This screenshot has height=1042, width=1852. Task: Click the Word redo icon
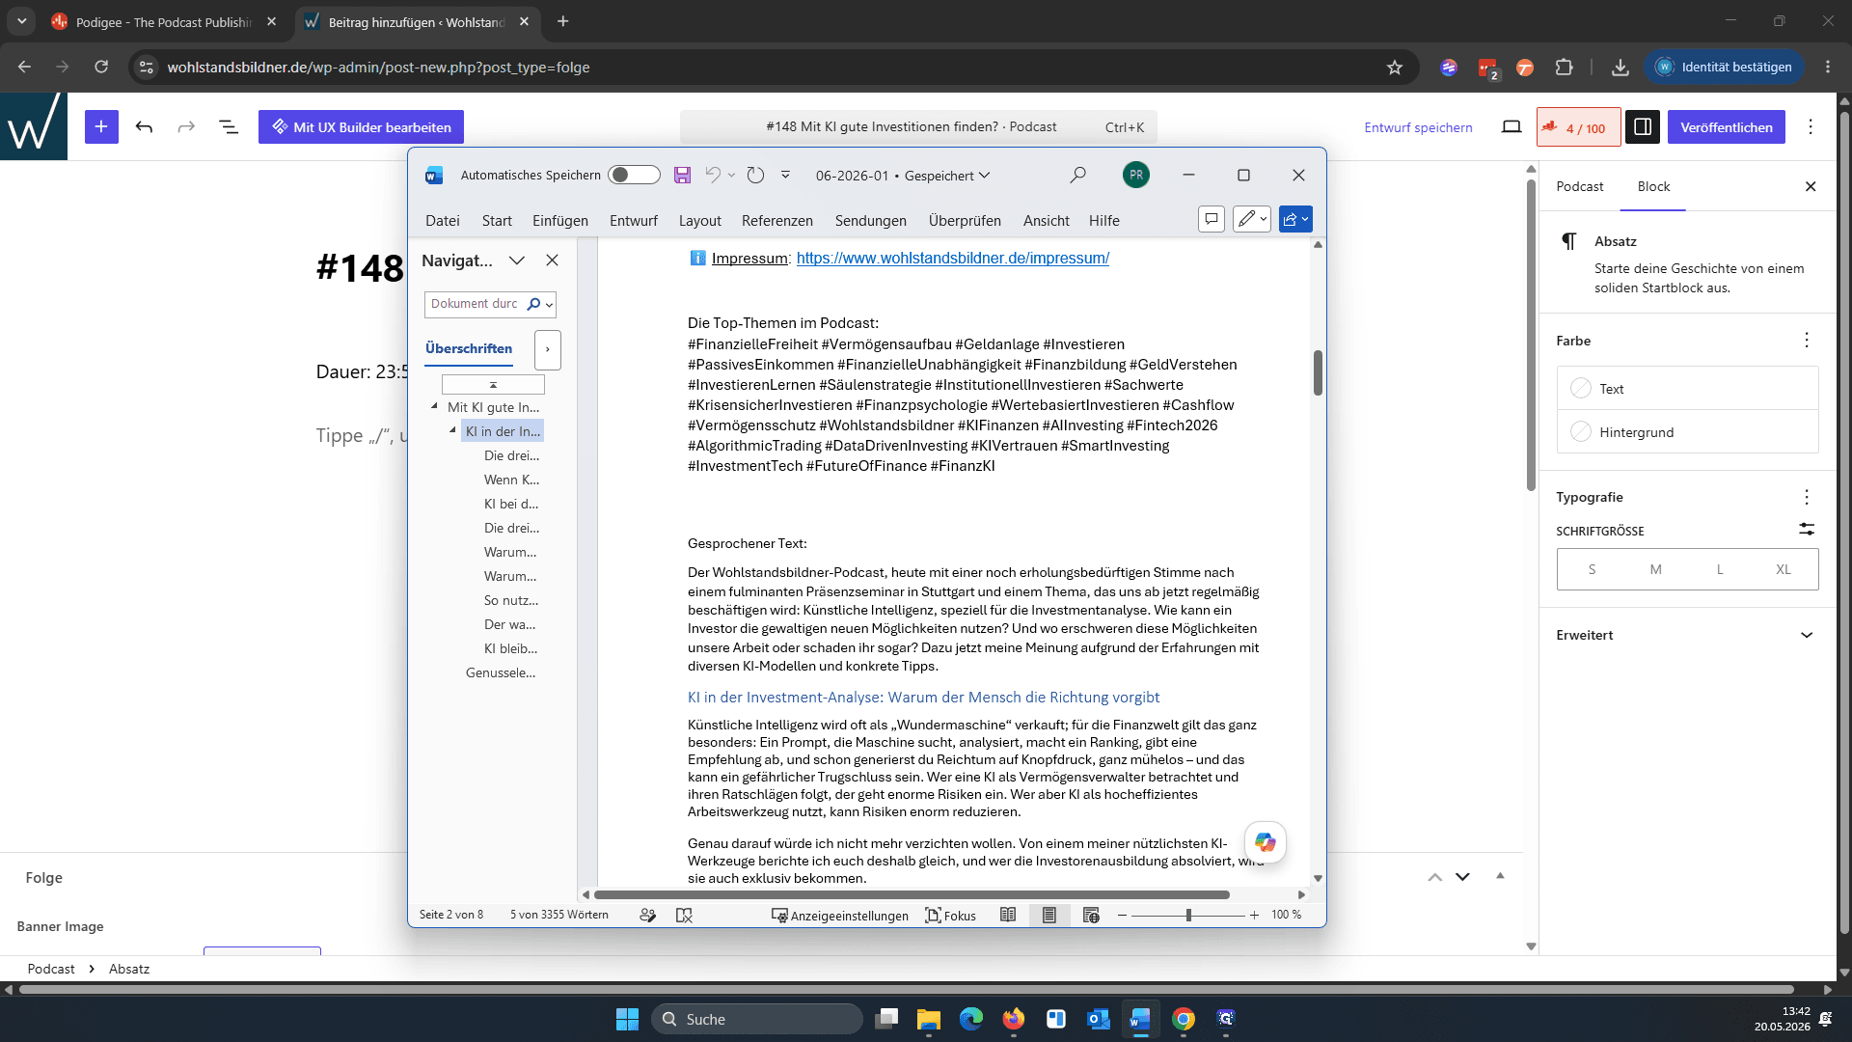(x=755, y=175)
